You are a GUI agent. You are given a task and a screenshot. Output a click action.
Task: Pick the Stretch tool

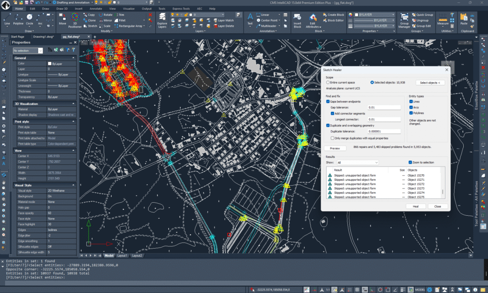point(90,26)
